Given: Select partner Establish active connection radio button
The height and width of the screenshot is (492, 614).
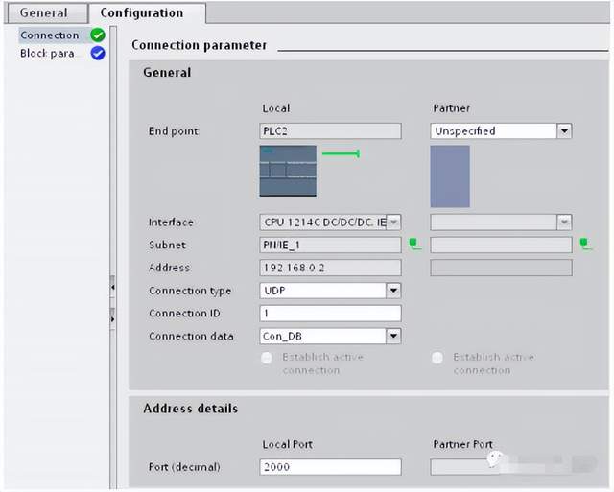Looking at the screenshot, I should click(437, 358).
